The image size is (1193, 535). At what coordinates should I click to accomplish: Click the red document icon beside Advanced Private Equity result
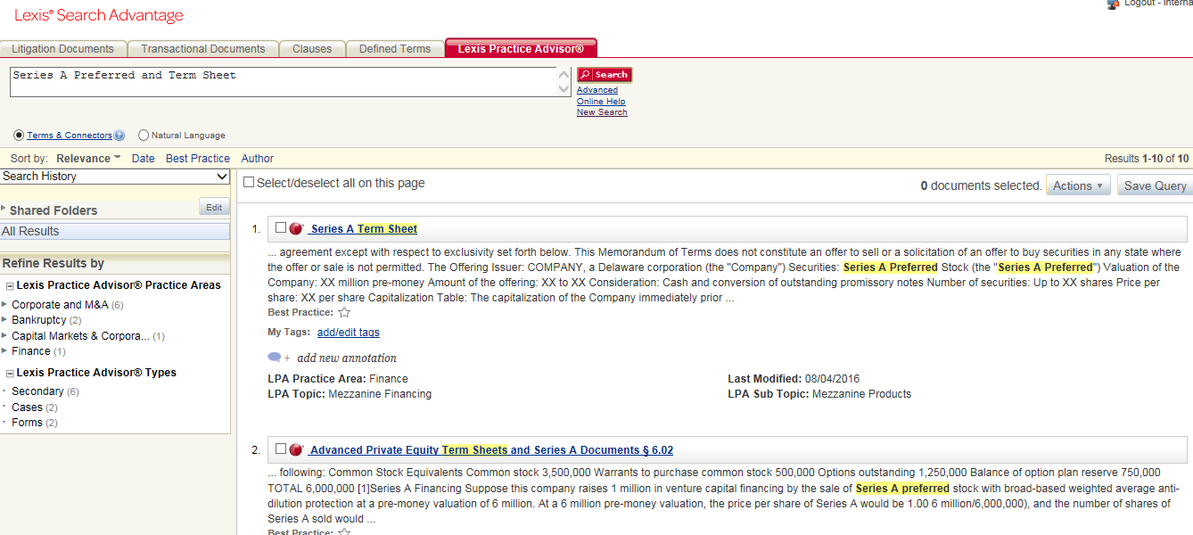point(296,449)
